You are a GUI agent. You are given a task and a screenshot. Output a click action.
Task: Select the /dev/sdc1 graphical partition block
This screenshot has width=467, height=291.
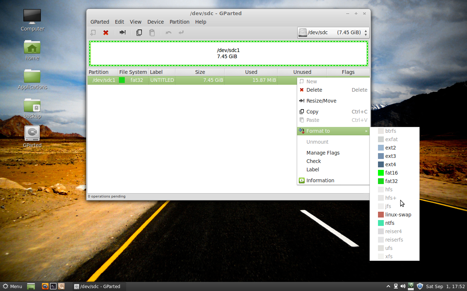[228, 53]
